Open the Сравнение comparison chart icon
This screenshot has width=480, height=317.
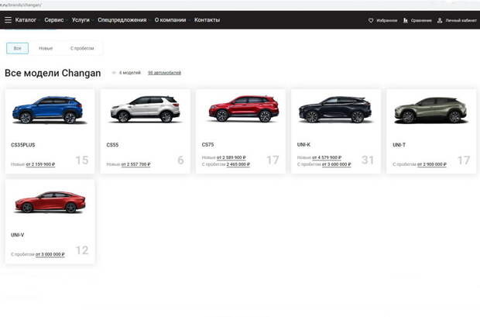tap(406, 20)
